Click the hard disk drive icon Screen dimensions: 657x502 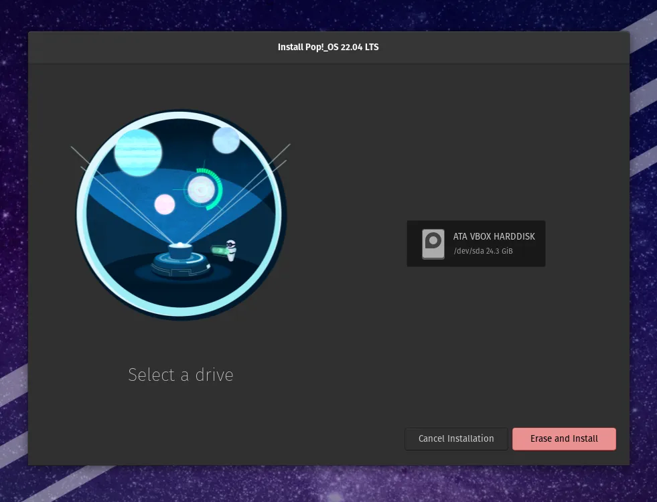[433, 244]
